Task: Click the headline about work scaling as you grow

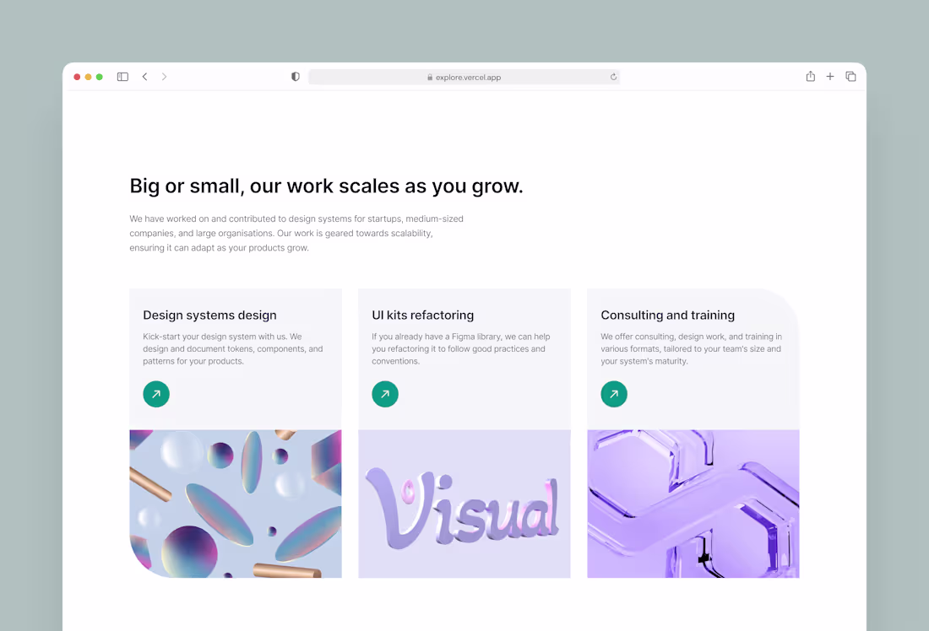Action: 326,186
